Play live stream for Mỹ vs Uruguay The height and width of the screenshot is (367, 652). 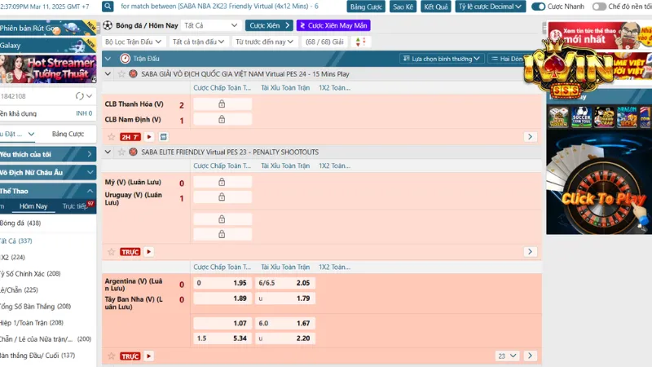[149, 252]
